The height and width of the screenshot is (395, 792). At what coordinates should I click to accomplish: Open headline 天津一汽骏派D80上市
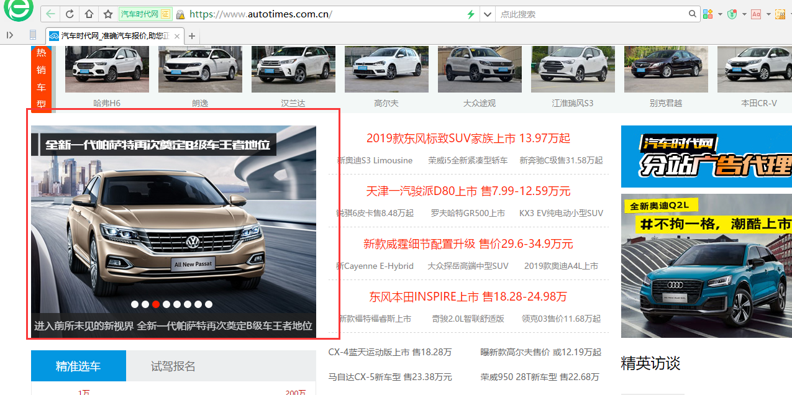click(468, 191)
